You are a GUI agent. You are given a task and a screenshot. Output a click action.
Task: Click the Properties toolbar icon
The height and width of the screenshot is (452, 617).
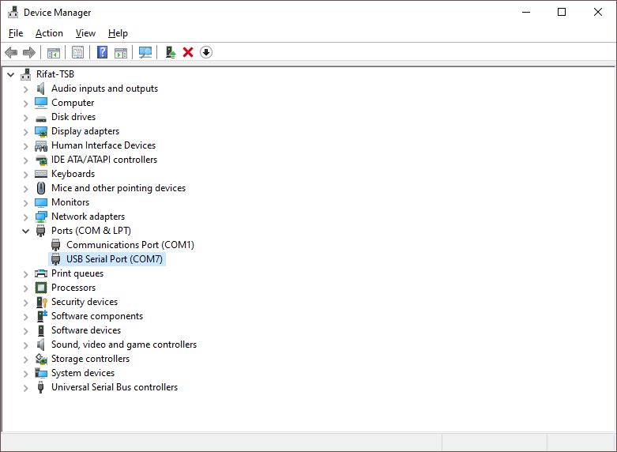(77, 52)
